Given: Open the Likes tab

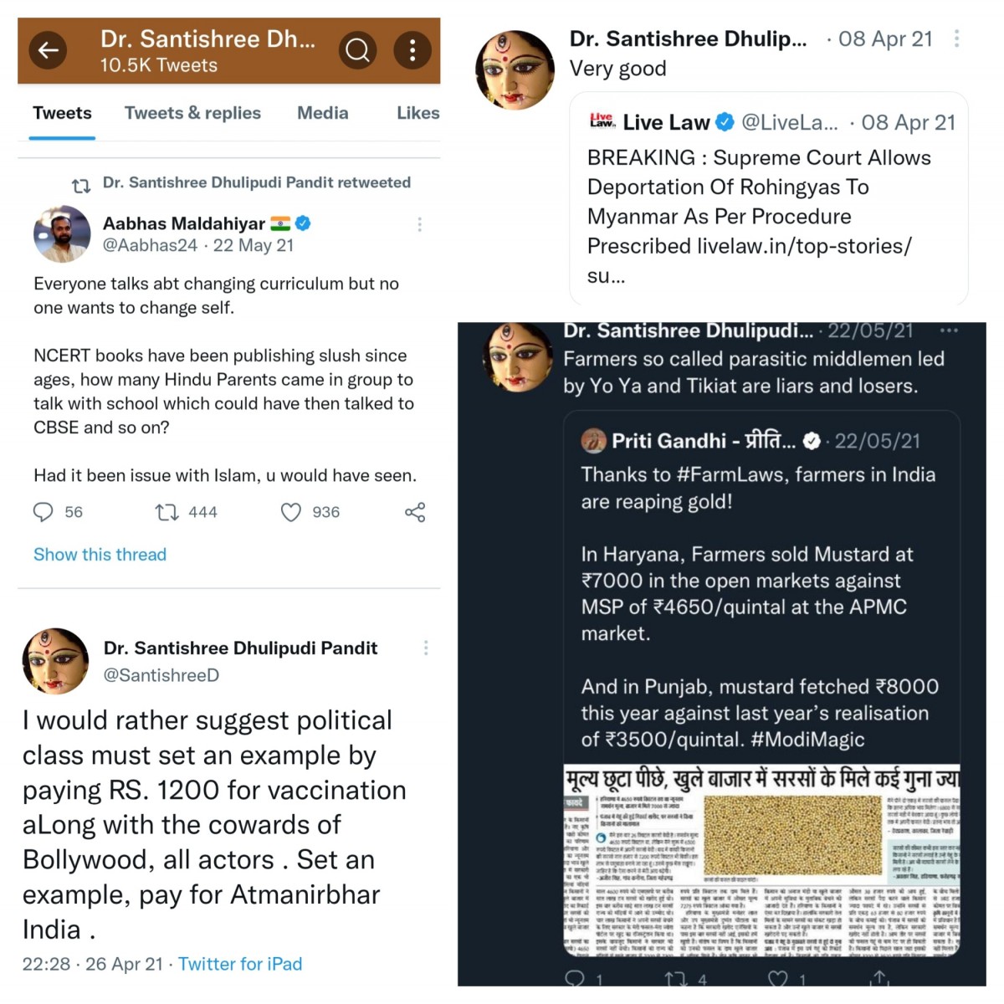Looking at the screenshot, I should (418, 113).
